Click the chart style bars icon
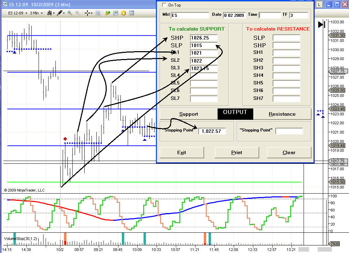The width and height of the screenshot is (349, 253). pyautogui.click(x=50, y=13)
